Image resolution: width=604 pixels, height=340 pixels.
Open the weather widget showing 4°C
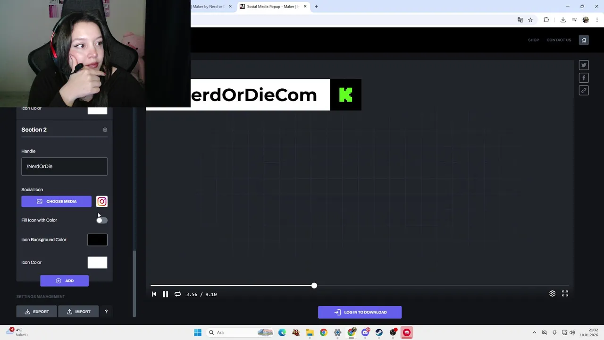coord(17,332)
